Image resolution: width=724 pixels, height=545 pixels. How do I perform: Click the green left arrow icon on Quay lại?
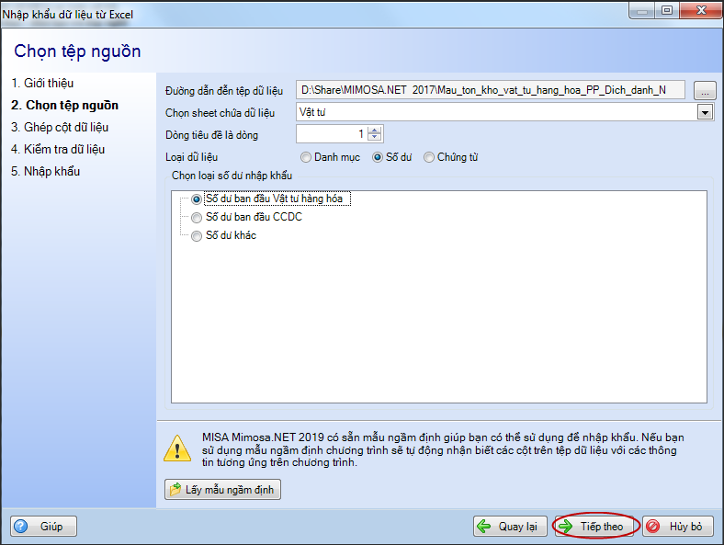click(x=484, y=526)
